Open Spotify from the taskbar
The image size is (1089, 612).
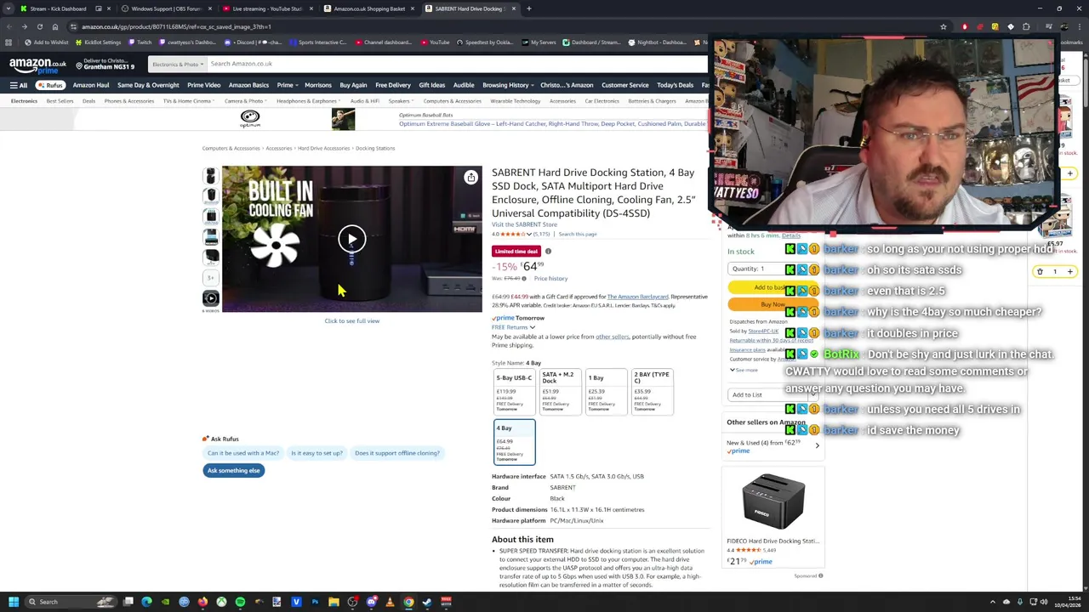tap(240, 602)
